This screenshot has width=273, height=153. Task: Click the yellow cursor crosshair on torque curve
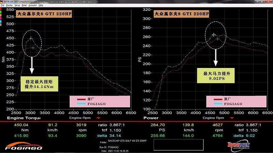pos(31,38)
